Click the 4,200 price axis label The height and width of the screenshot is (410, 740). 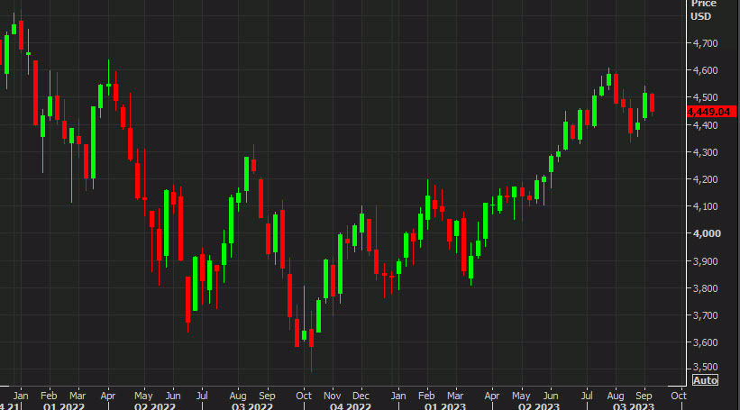point(705,179)
